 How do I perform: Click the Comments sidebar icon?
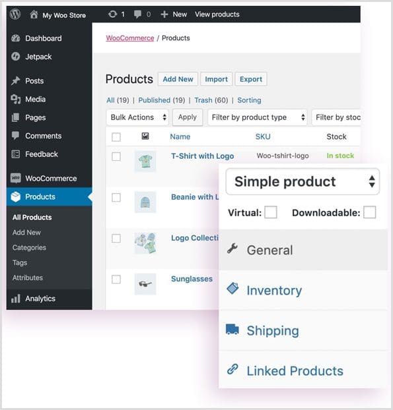coord(15,135)
